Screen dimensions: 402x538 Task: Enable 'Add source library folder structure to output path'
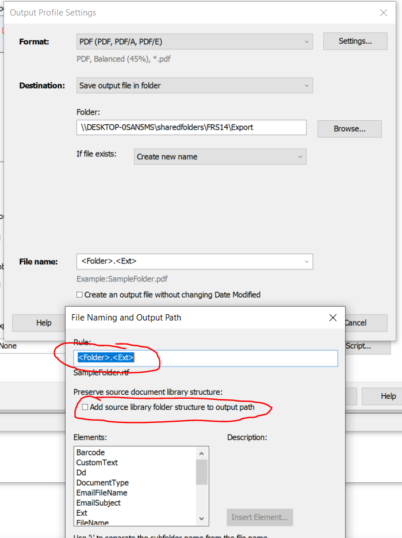pyautogui.click(x=85, y=407)
